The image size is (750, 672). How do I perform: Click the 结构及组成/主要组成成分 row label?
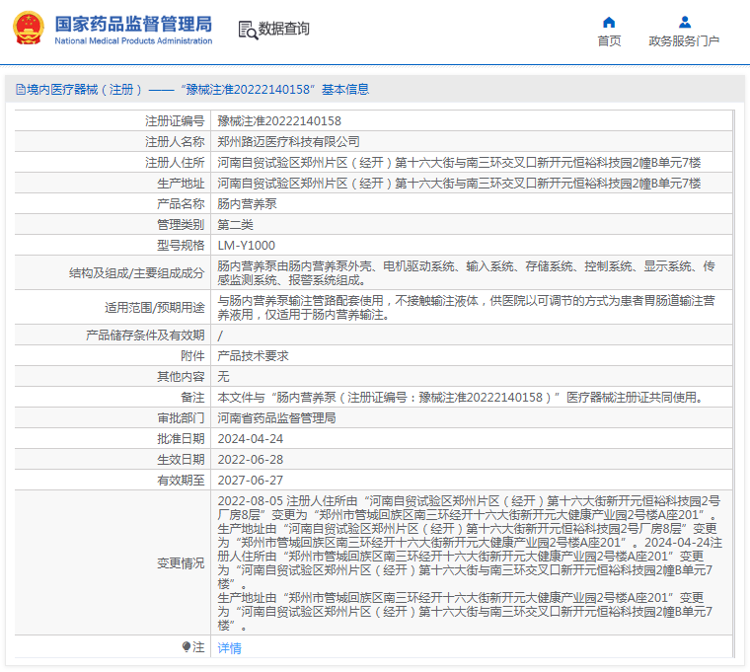pyautogui.click(x=137, y=273)
